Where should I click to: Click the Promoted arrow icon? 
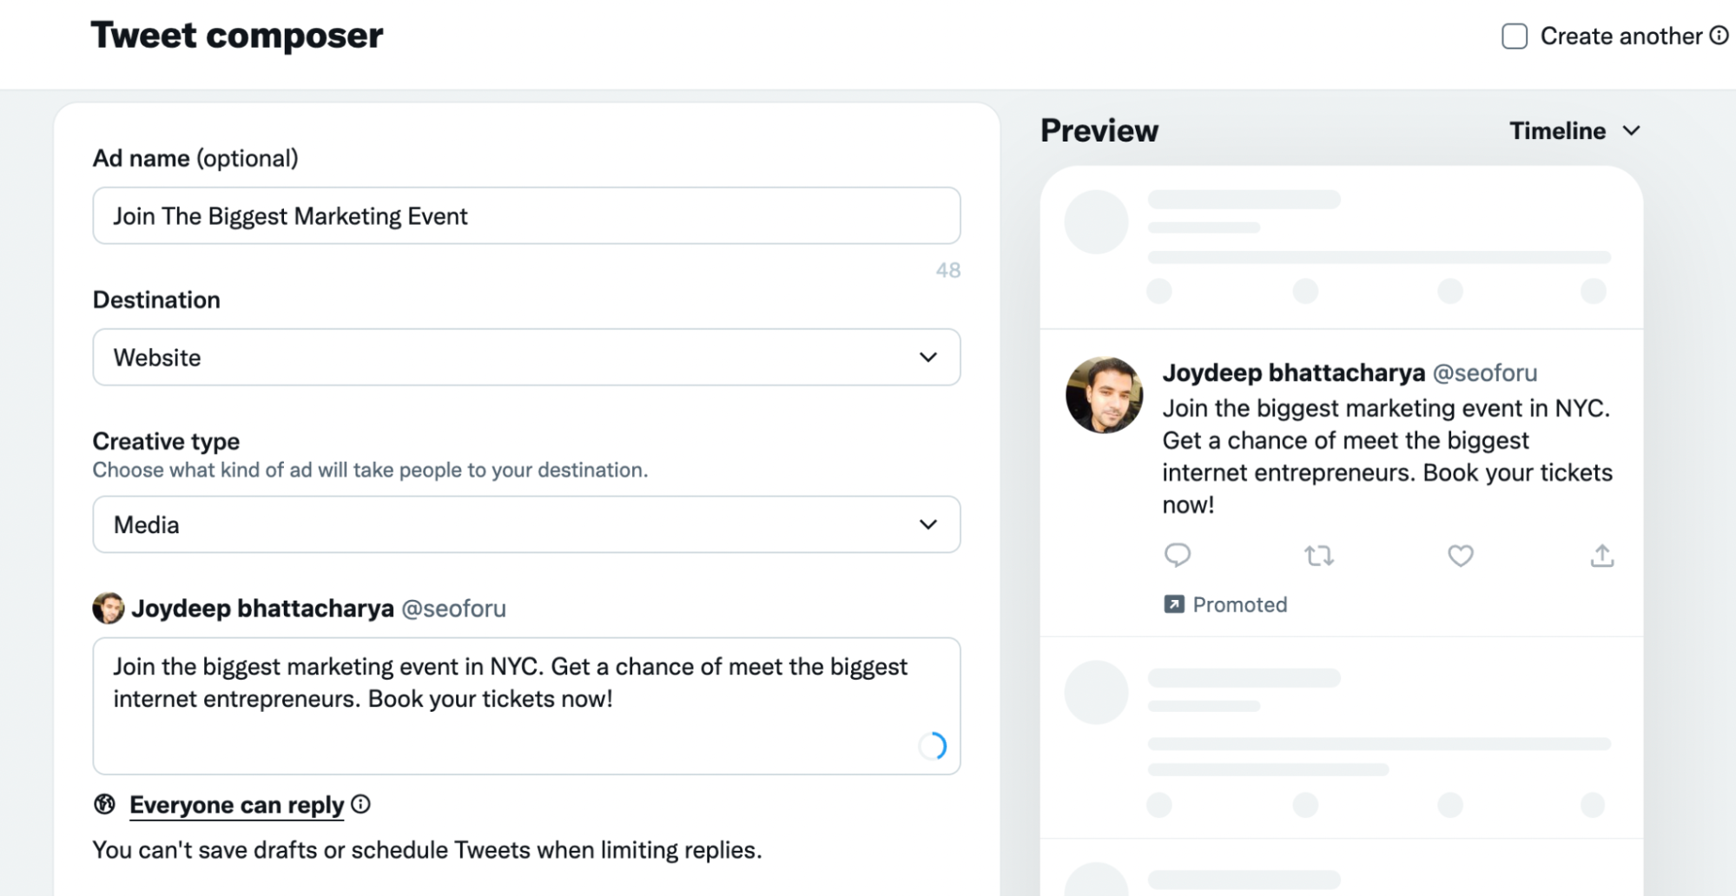click(x=1173, y=604)
